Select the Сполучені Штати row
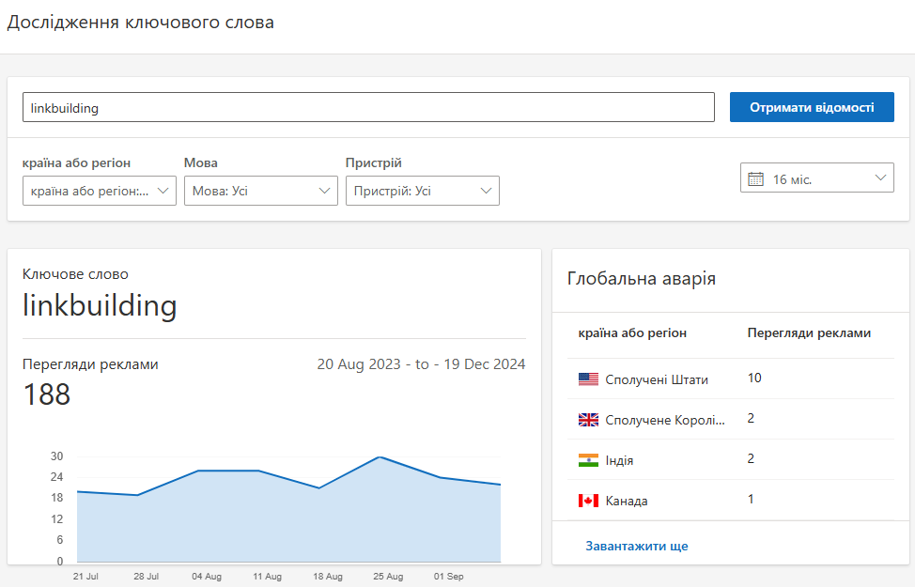This screenshot has height=587, width=915. [x=657, y=379]
